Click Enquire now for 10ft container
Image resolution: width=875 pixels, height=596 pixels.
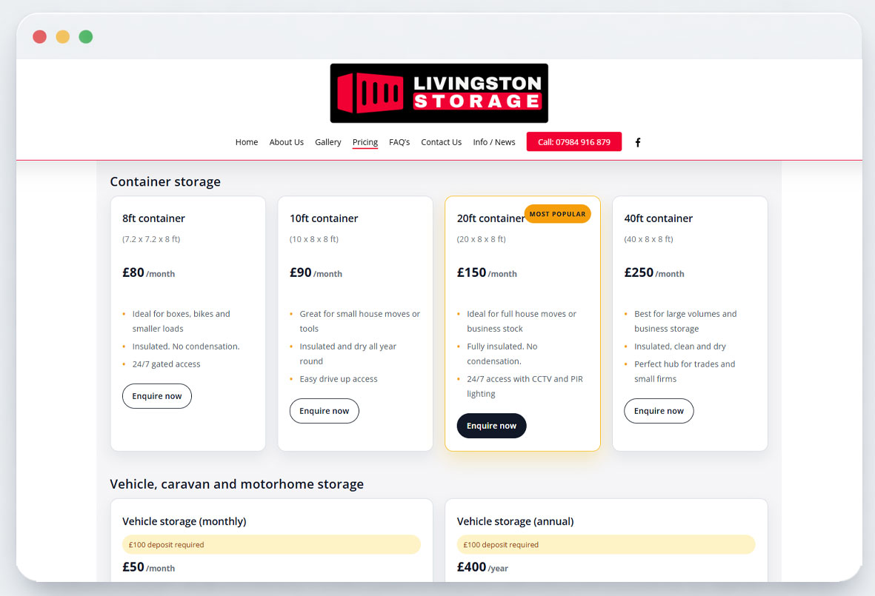tap(324, 411)
